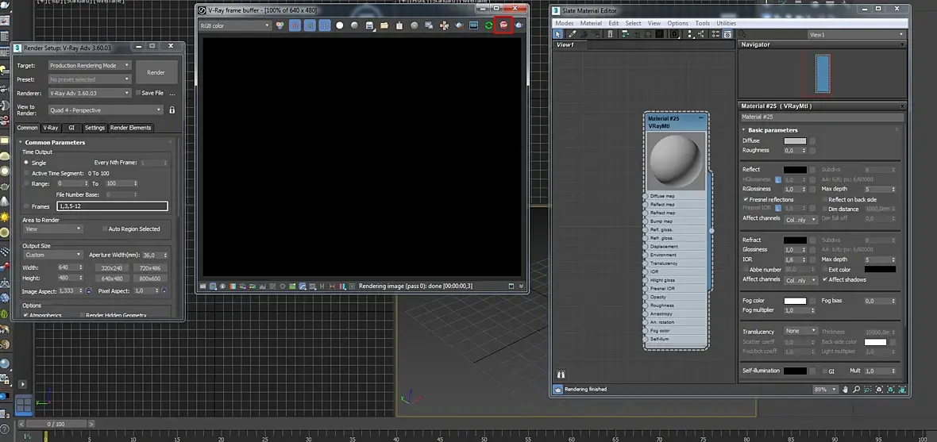The height and width of the screenshot is (442, 937).
Task: Select the Active Time Segment radio button
Action: [26, 173]
